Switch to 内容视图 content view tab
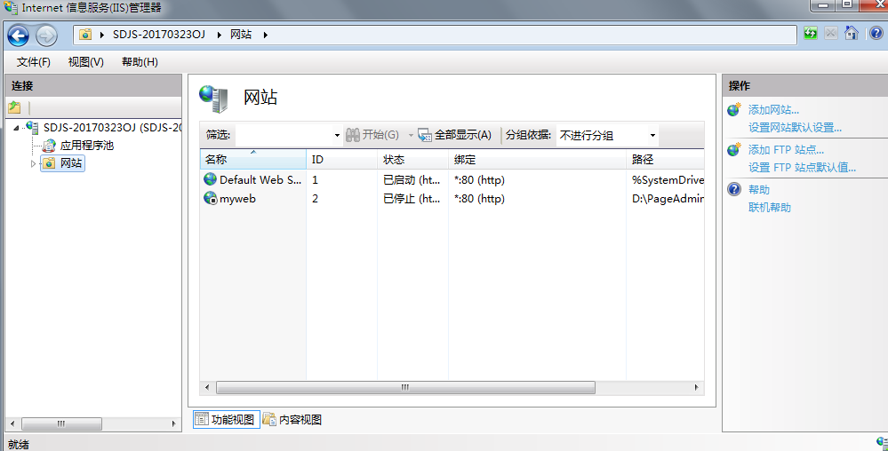 point(292,420)
